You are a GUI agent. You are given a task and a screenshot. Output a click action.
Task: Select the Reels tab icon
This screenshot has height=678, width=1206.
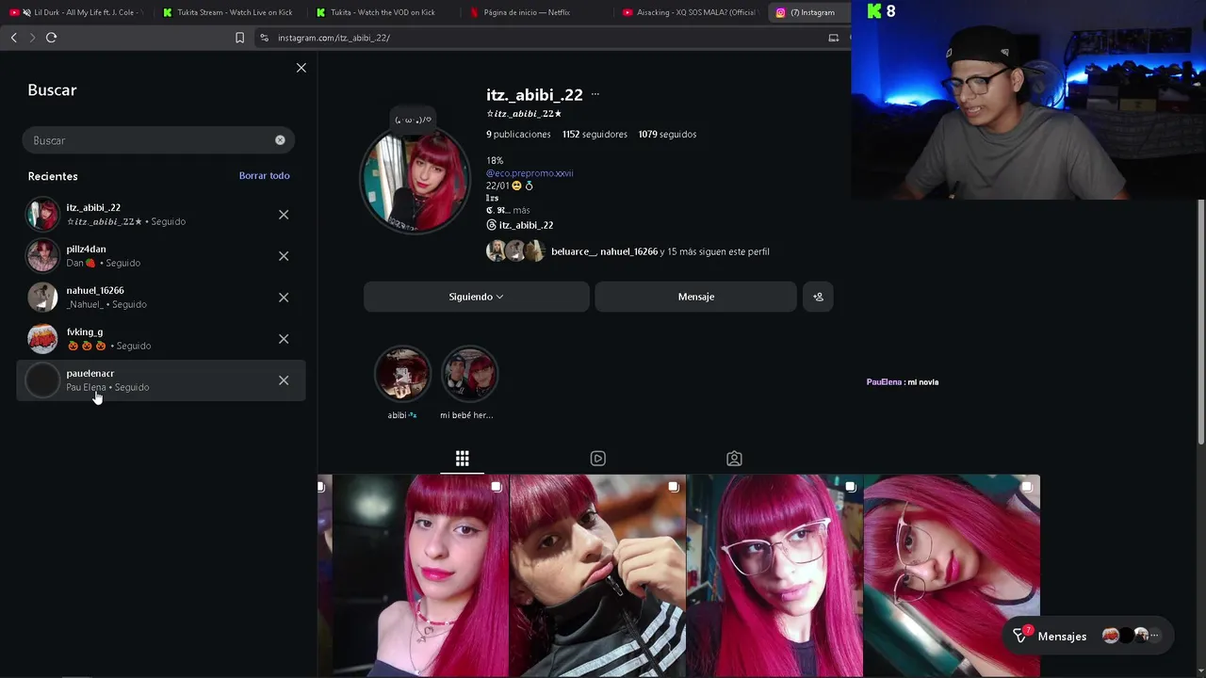pyautogui.click(x=597, y=459)
